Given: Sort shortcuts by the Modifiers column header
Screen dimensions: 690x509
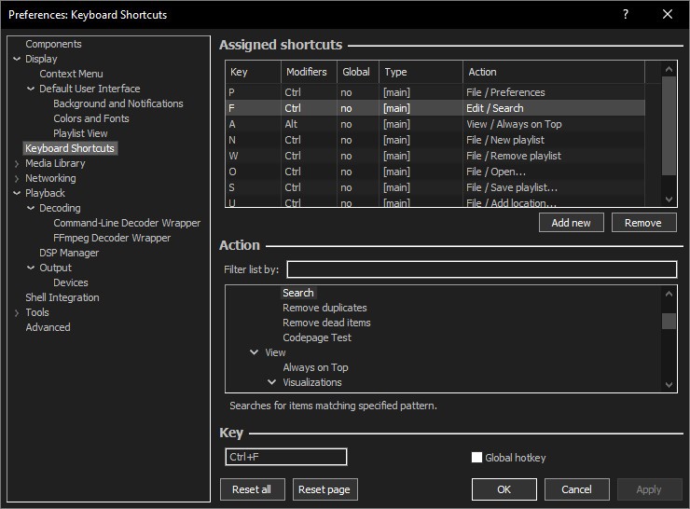Looking at the screenshot, I should click(309, 72).
